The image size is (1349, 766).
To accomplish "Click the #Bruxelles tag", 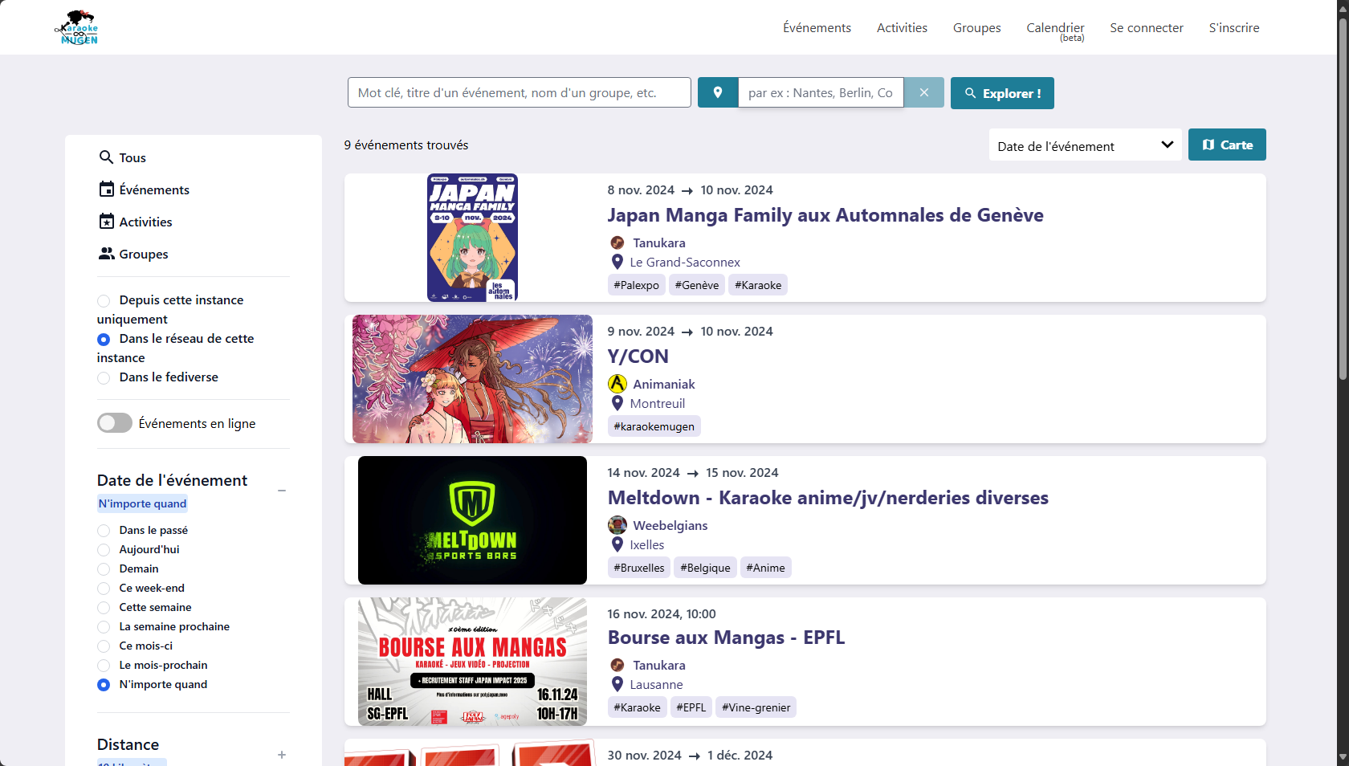I will tap(639, 568).
